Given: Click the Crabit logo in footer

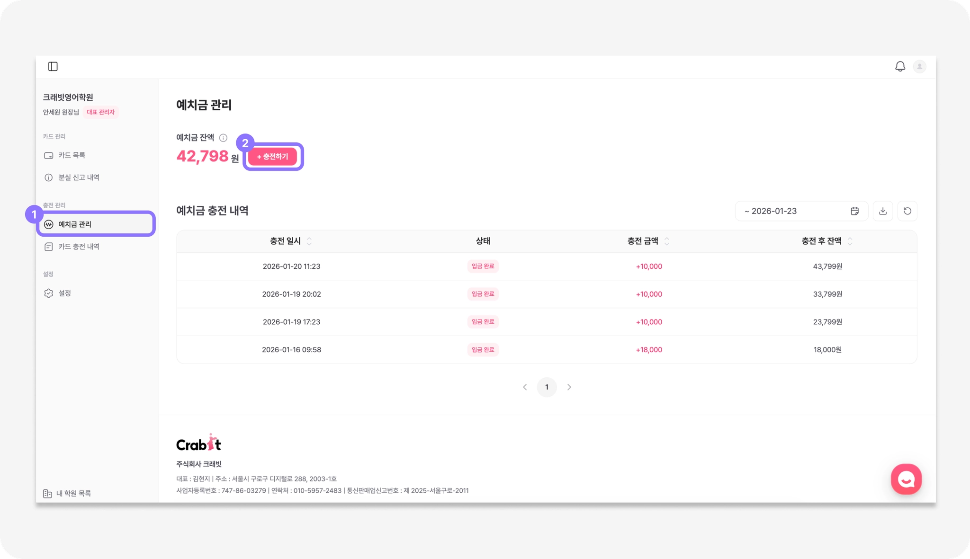Looking at the screenshot, I should (198, 443).
